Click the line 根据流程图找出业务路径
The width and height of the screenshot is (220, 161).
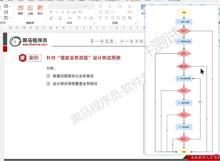click(x=73, y=76)
